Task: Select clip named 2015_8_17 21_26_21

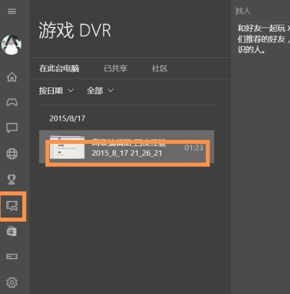Action: (x=127, y=147)
